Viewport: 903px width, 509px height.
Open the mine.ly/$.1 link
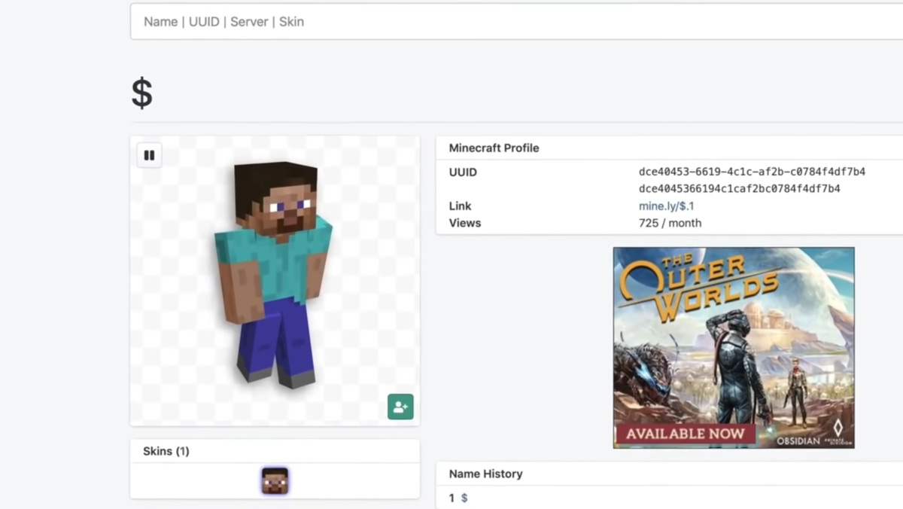coord(666,206)
